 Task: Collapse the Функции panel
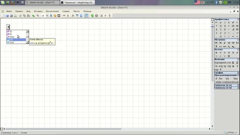click(238, 59)
